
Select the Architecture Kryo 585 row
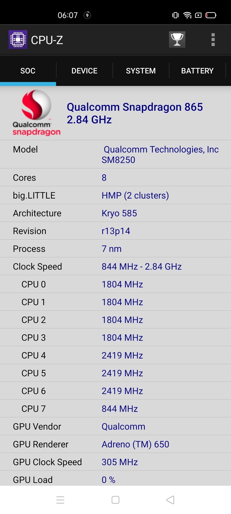click(116, 213)
